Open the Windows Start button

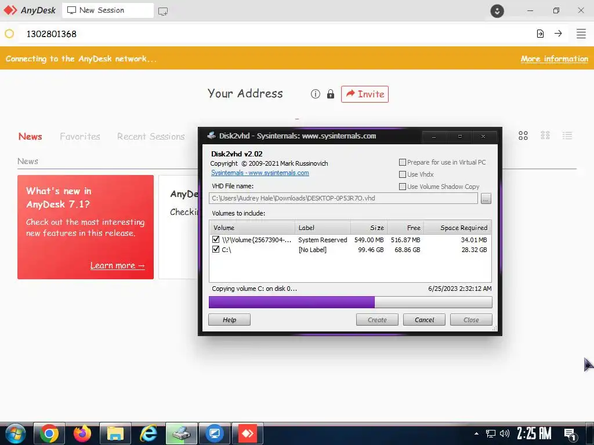(16, 433)
